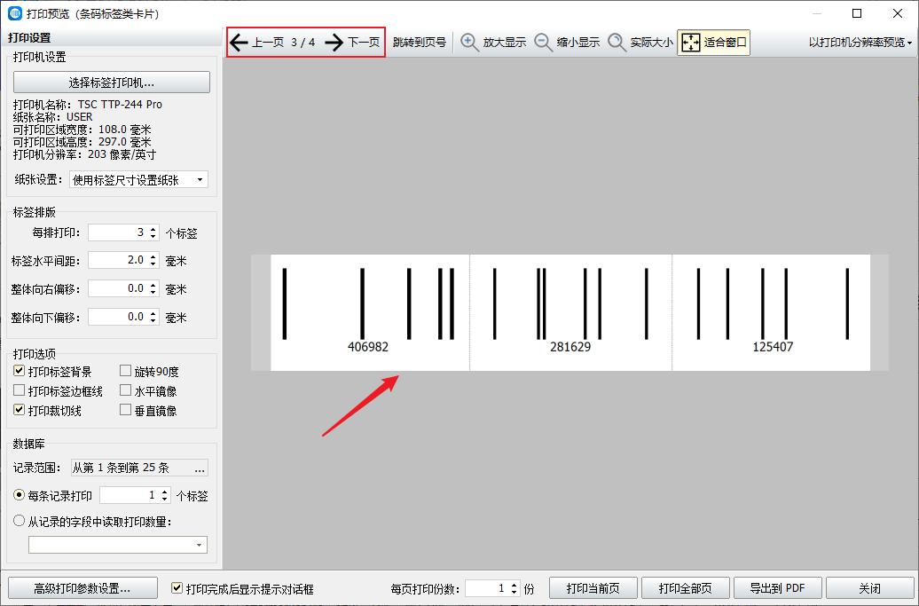This screenshot has height=606, width=919.
Task: Click 跳转到页号 in the toolbar
Action: (418, 41)
